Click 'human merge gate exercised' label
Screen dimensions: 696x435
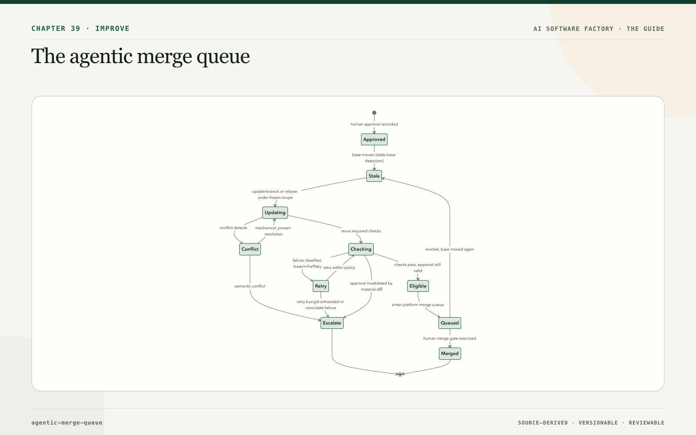click(x=450, y=338)
